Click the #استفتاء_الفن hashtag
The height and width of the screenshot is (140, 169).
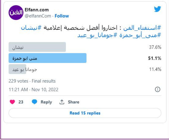143,28
